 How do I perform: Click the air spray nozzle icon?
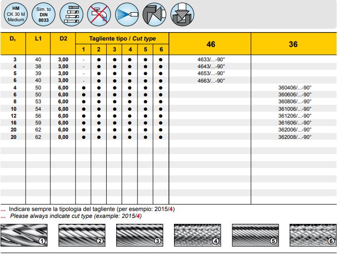tap(128, 15)
